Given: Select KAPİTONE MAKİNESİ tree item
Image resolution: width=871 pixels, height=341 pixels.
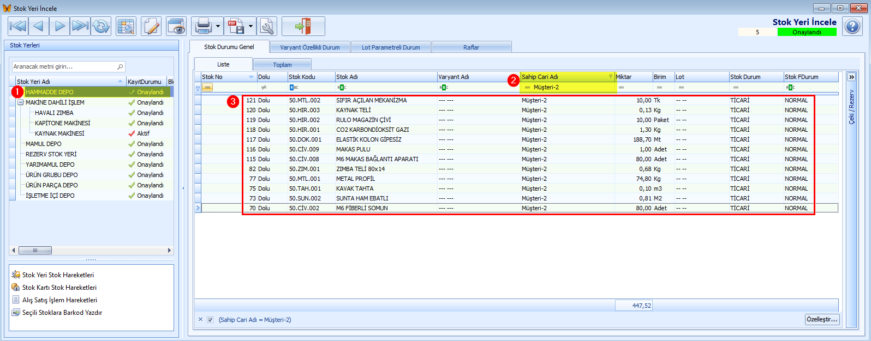Looking at the screenshot, I should point(63,123).
